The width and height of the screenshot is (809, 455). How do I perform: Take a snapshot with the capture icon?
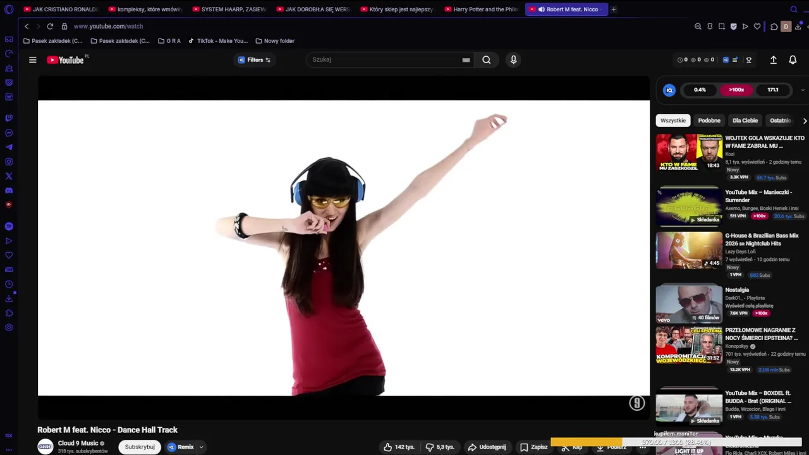(722, 27)
